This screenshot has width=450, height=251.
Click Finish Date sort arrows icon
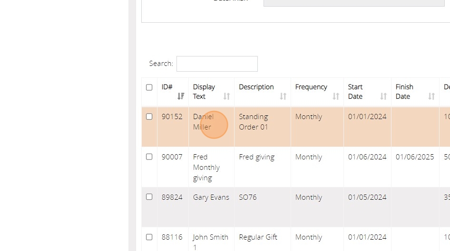431,96
